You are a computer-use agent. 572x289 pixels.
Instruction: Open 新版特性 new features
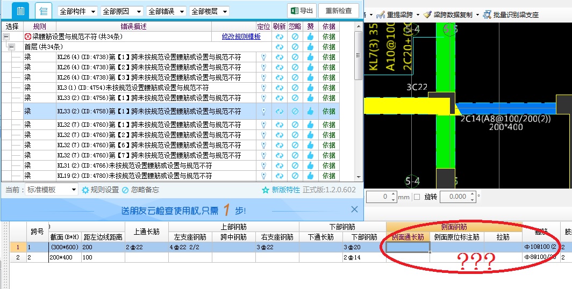point(281,190)
